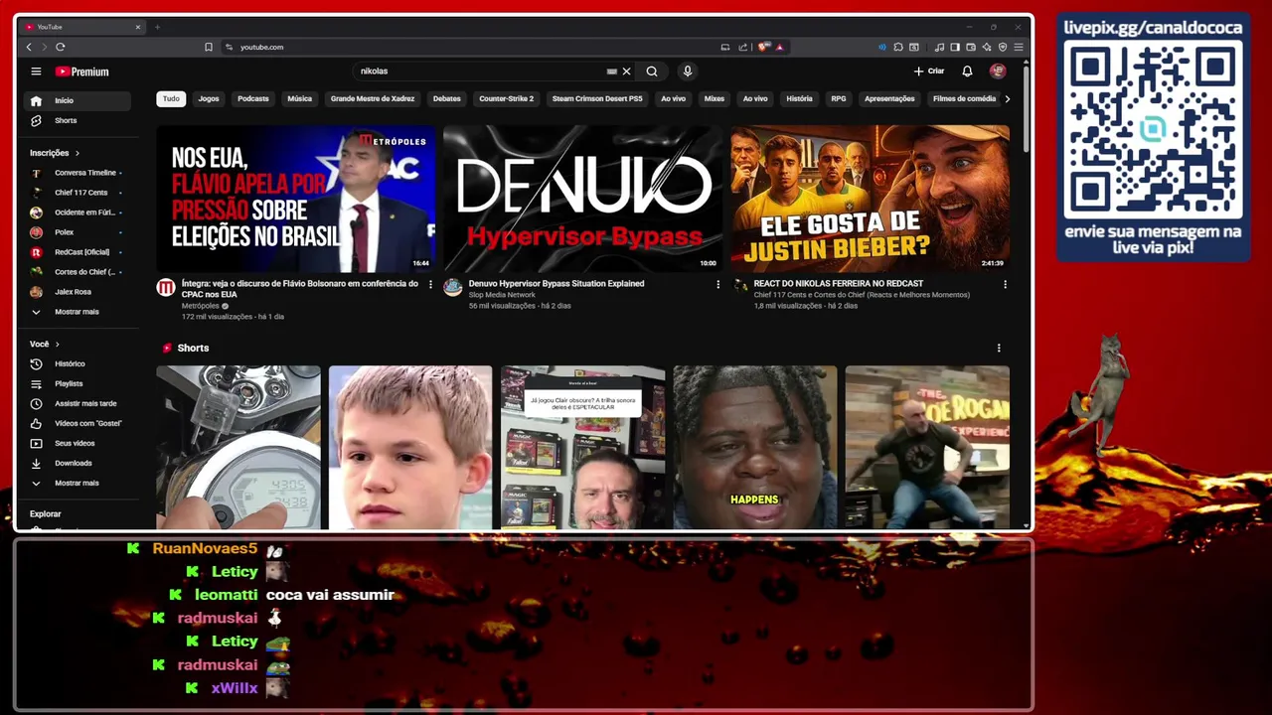Select the Jogos filter chip
1272x715 pixels.
209,98
